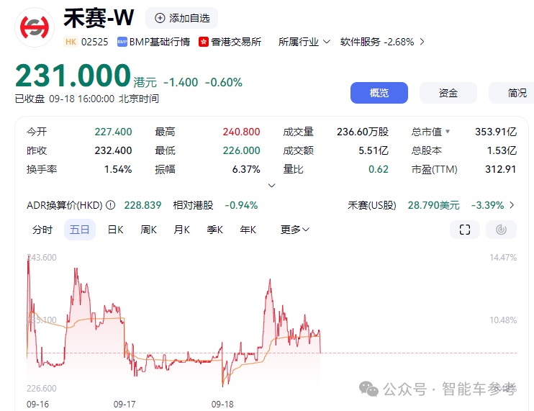534x411 pixels.
Task: Click the info icon next to ADR换算价(HKD)
Action: pyautogui.click(x=111, y=205)
